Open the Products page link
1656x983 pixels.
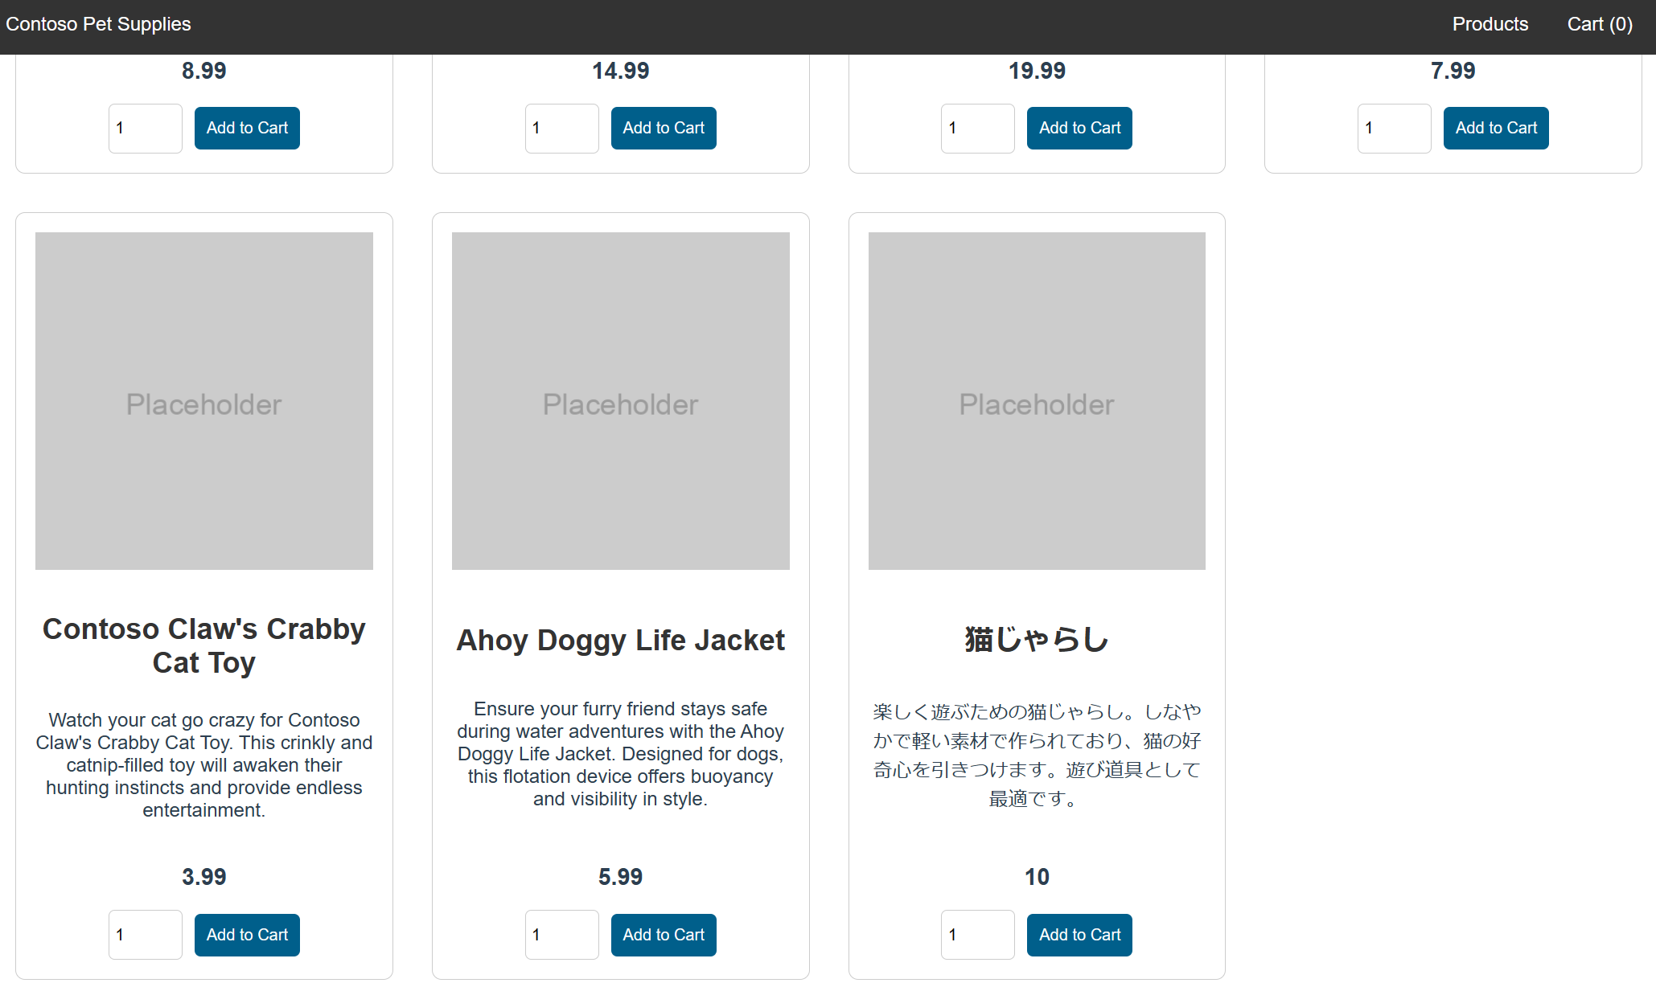1490,24
